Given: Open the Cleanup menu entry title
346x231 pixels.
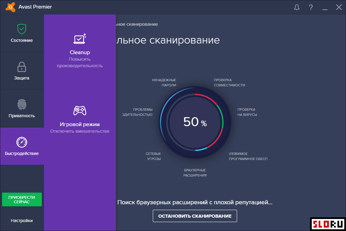Looking at the screenshot, I should [80, 52].
